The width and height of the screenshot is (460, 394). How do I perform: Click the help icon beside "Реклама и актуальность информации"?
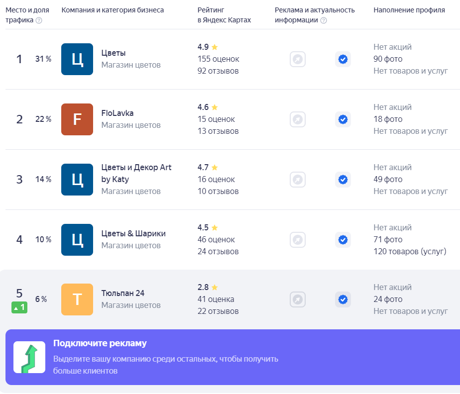click(x=324, y=20)
